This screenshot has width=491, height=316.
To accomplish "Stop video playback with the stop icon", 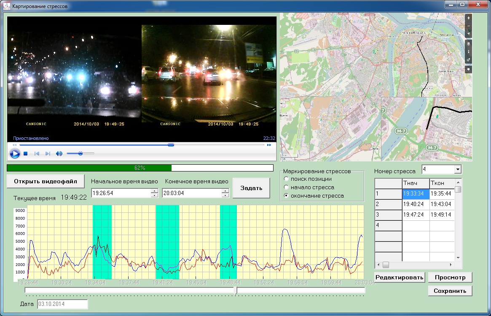I will 26,154.
